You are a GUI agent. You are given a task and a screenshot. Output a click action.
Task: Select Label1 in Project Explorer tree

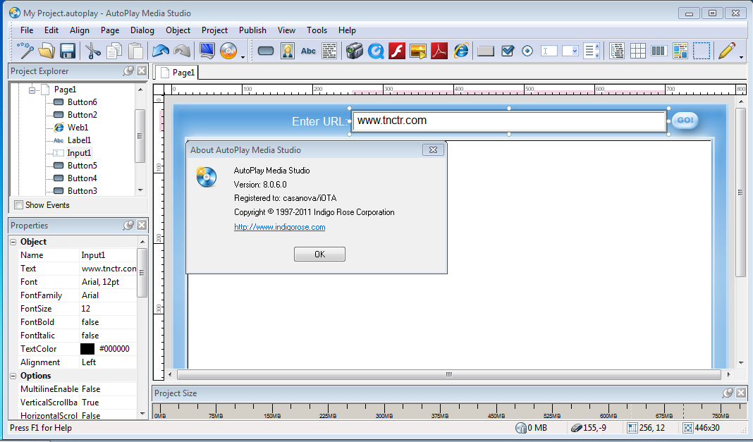pos(79,140)
